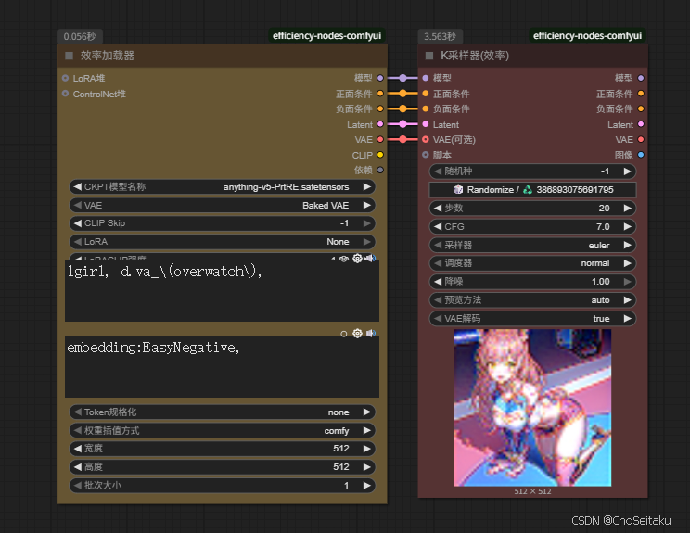
Task: Decrease 步数 with its left arrow
Action: tap(438, 208)
